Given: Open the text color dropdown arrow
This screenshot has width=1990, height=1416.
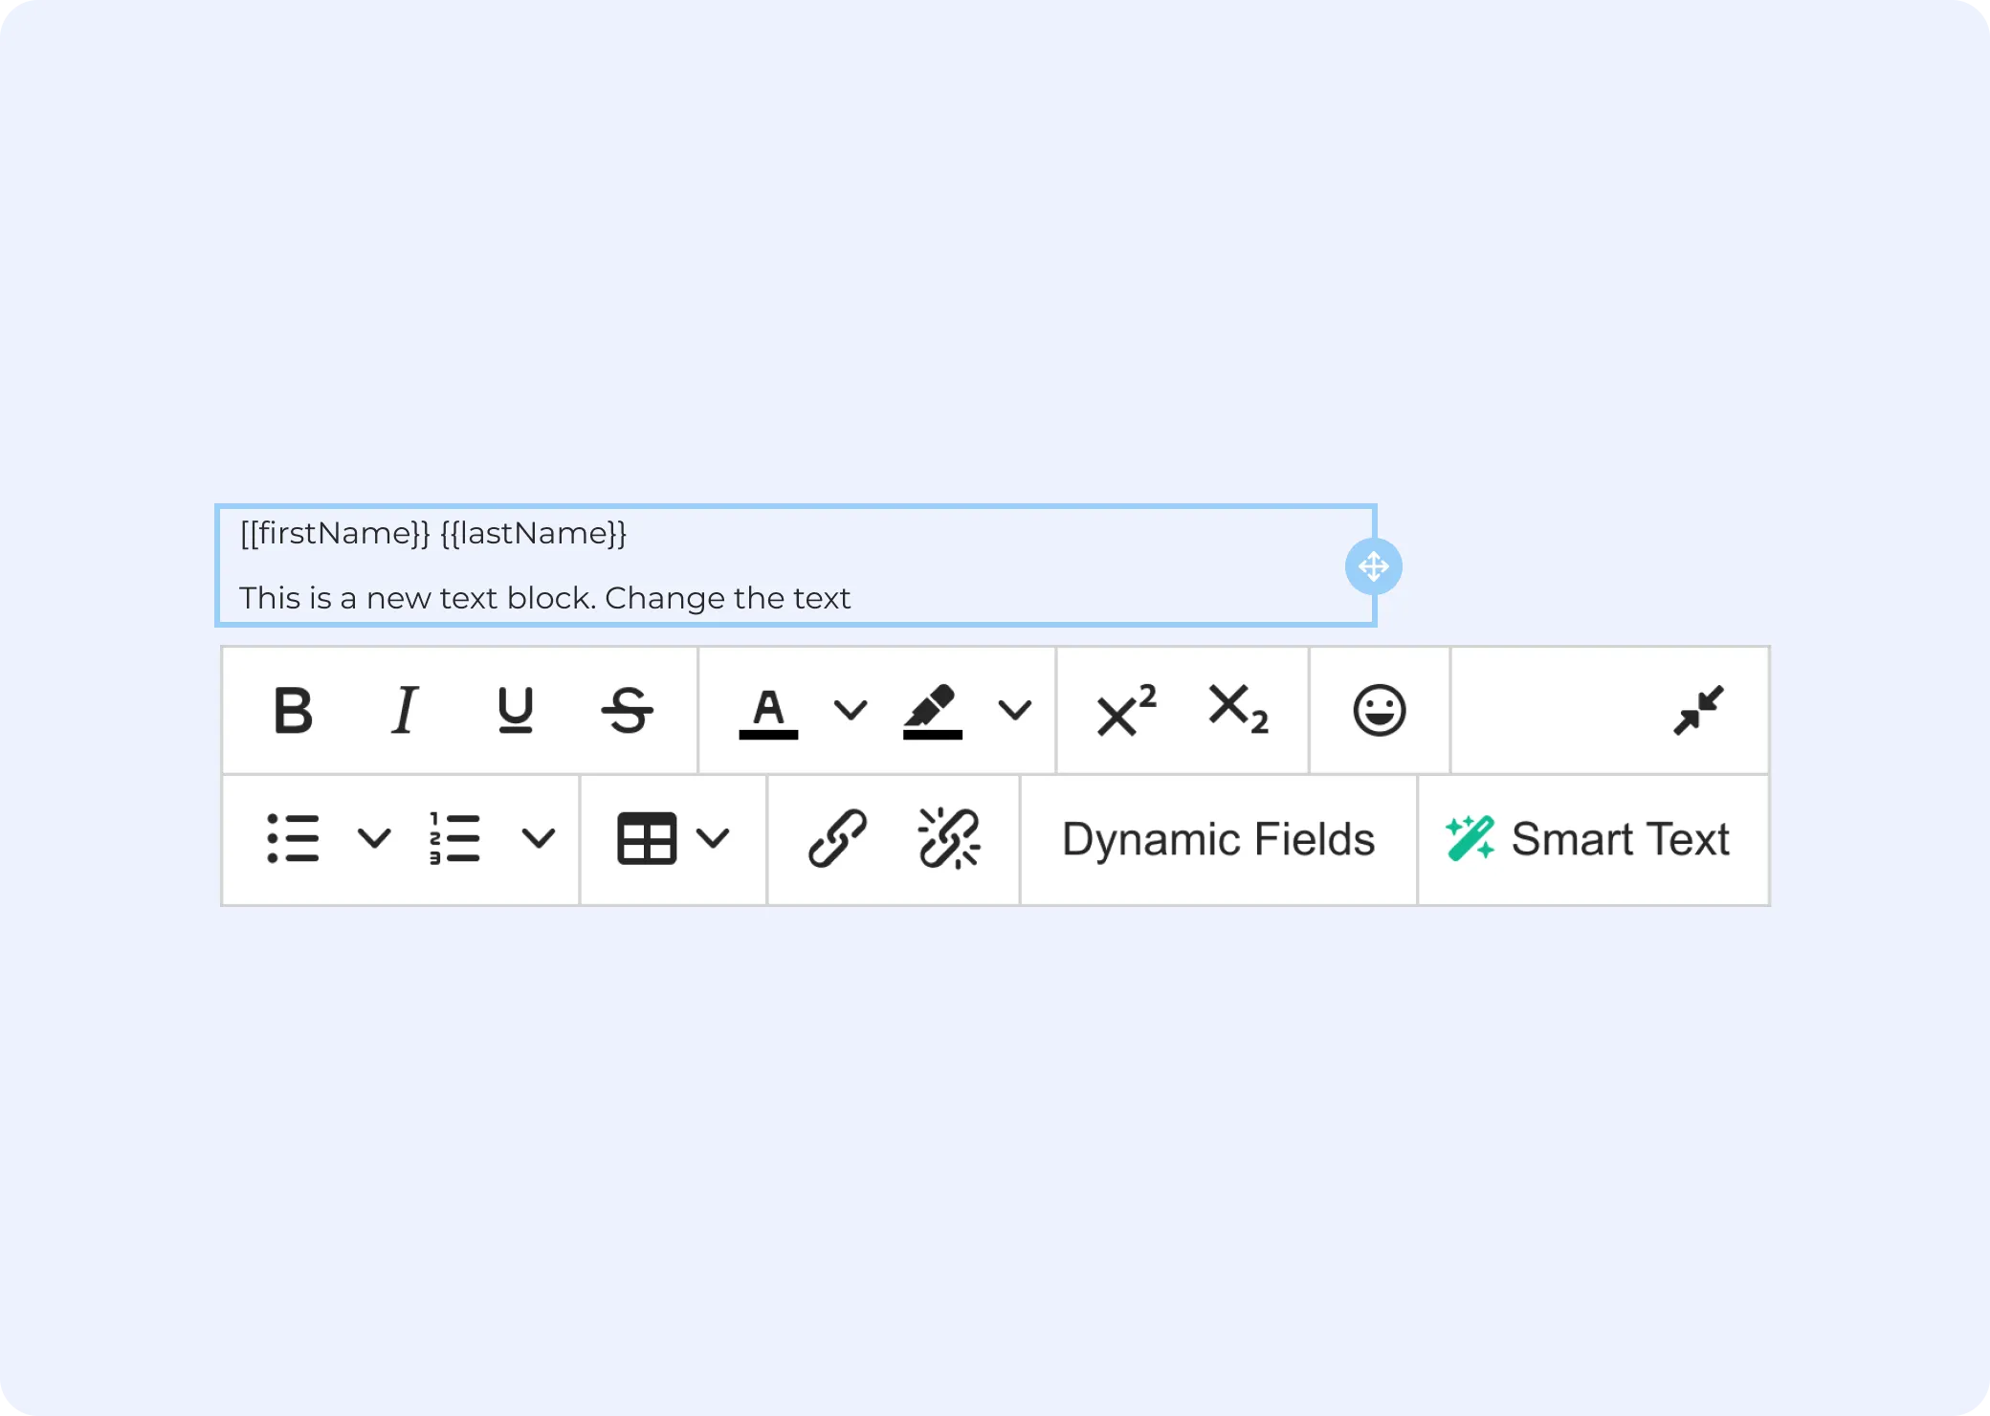Looking at the screenshot, I should [851, 711].
